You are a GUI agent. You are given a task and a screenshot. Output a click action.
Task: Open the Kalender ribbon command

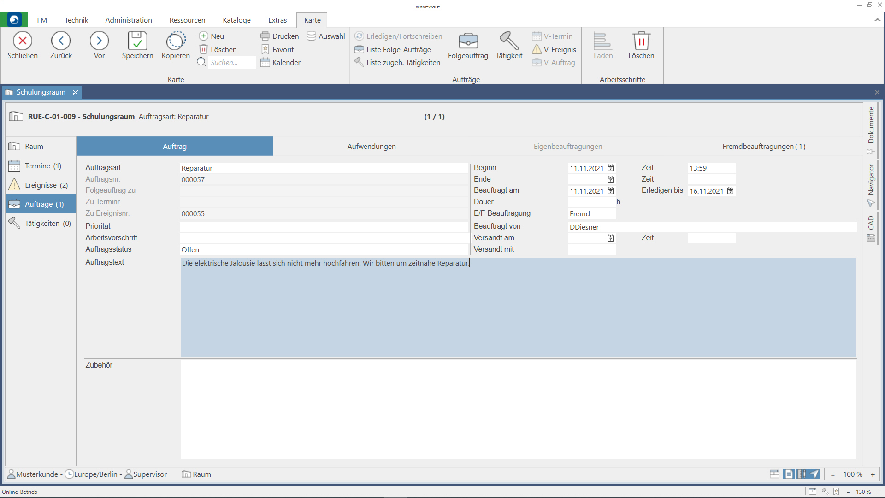point(281,63)
